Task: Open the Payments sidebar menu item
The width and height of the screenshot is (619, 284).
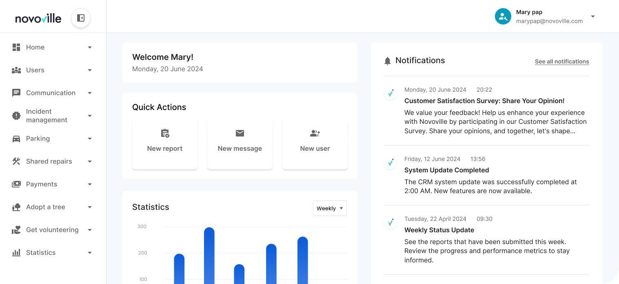Action: point(42,184)
